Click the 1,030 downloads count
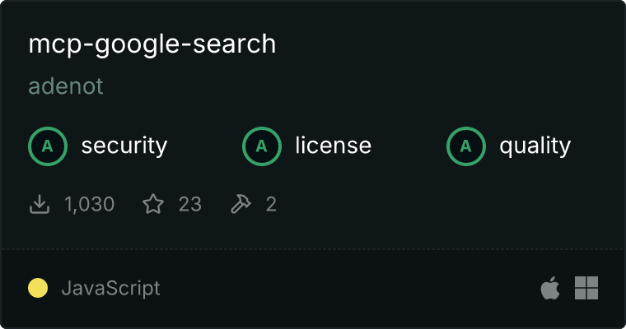The image size is (626, 329). pos(90,204)
